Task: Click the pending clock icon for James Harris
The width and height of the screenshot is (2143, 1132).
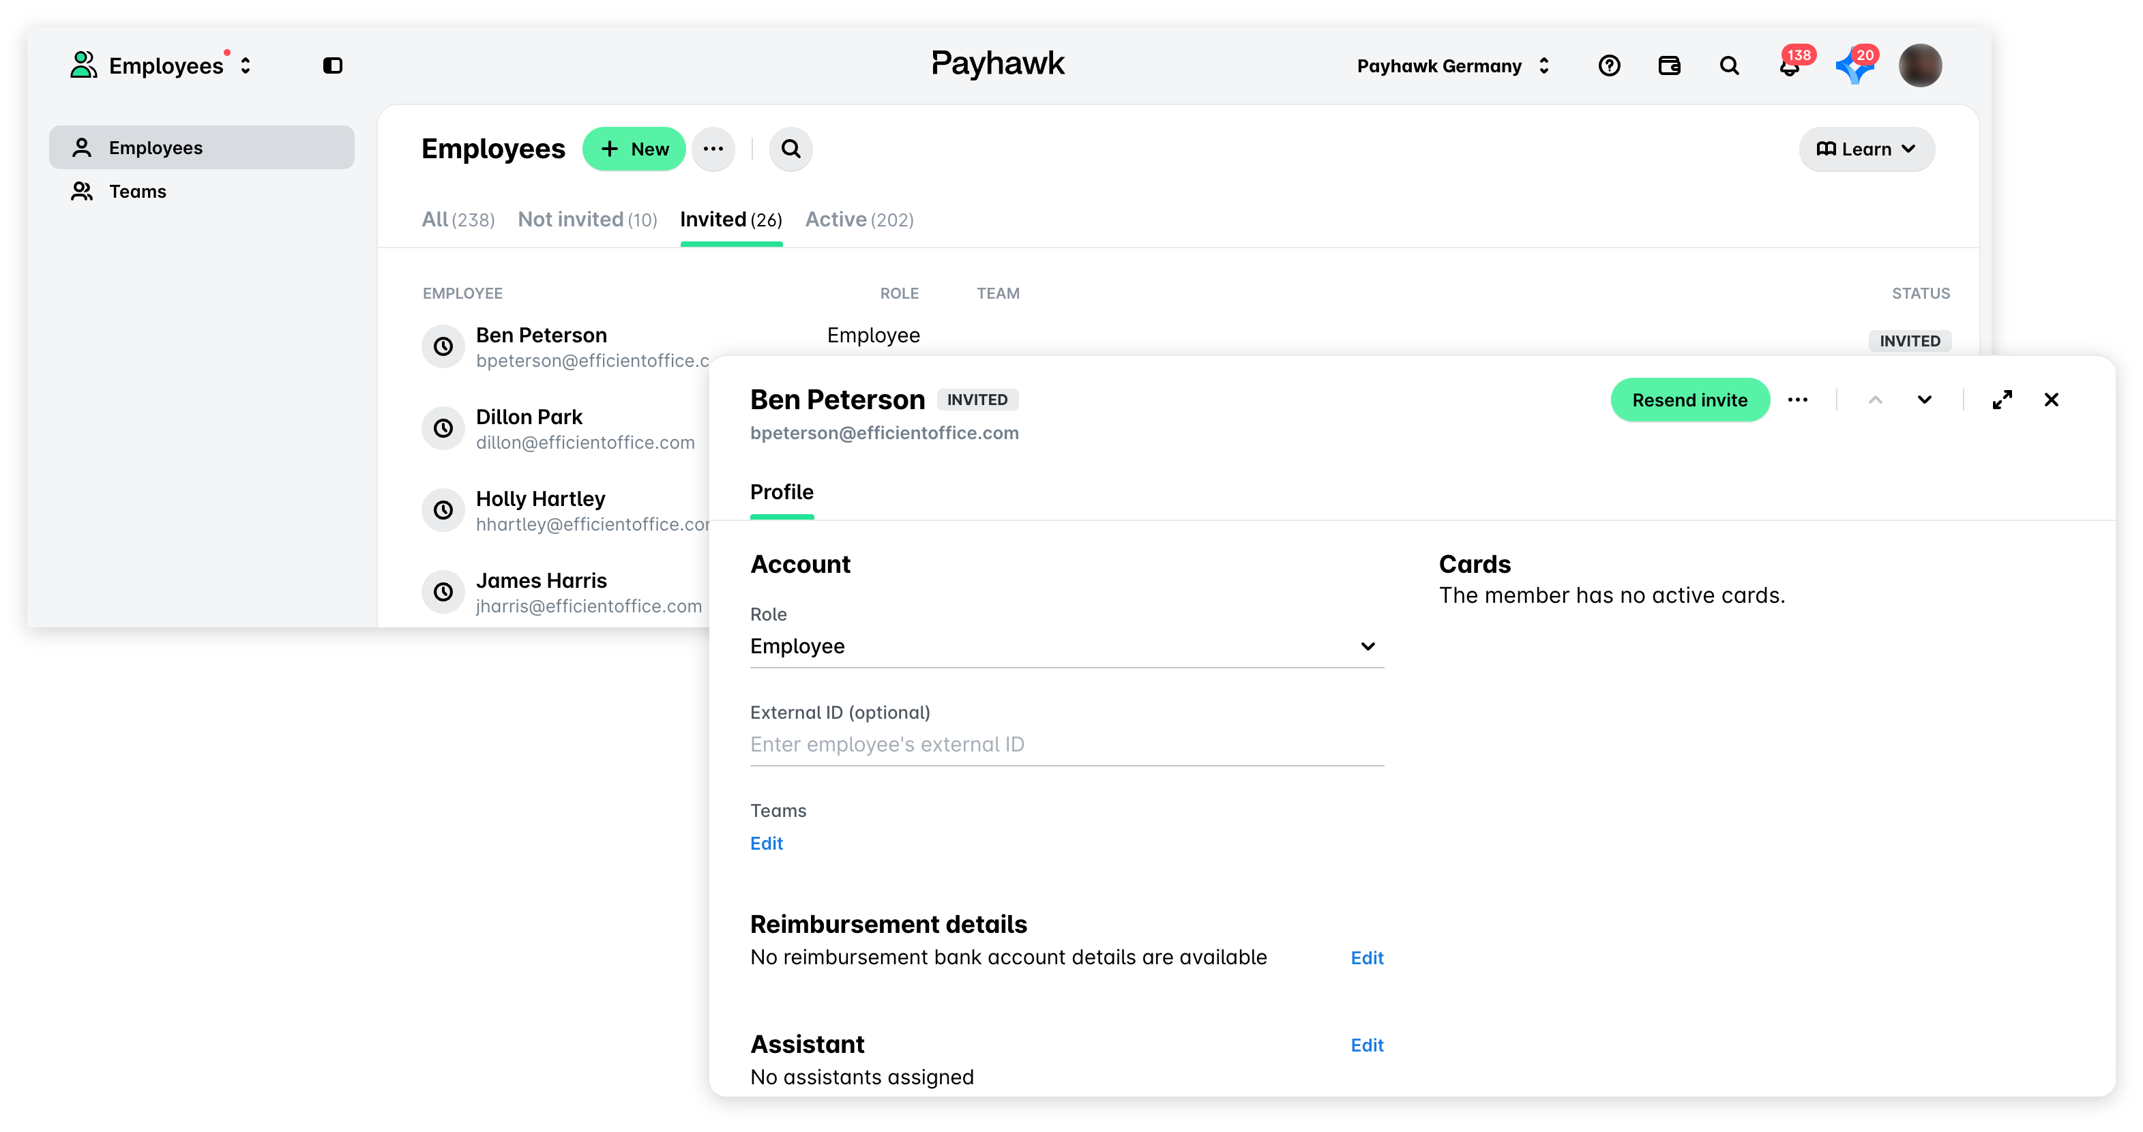Action: point(443,592)
